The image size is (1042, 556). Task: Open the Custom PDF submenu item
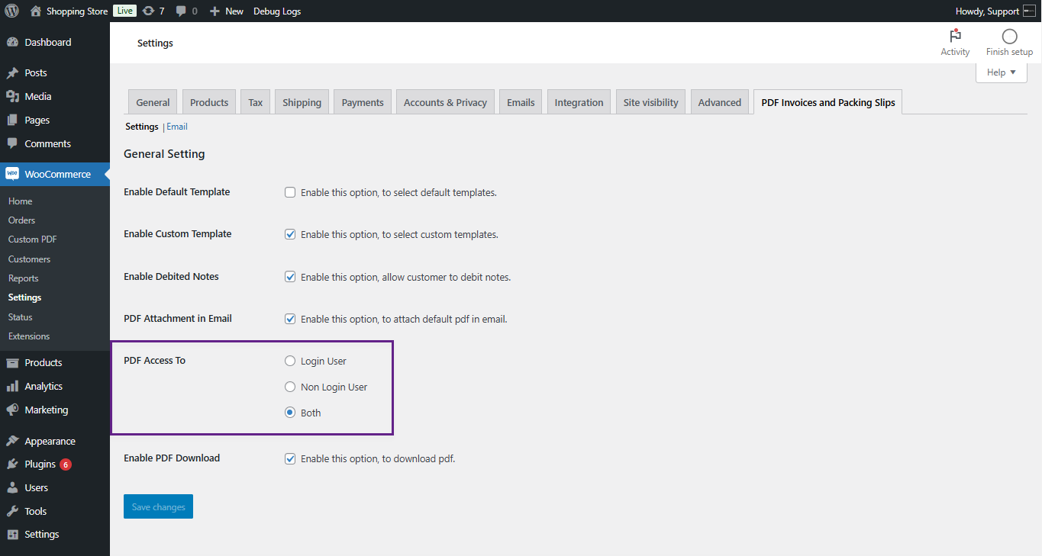coord(33,239)
